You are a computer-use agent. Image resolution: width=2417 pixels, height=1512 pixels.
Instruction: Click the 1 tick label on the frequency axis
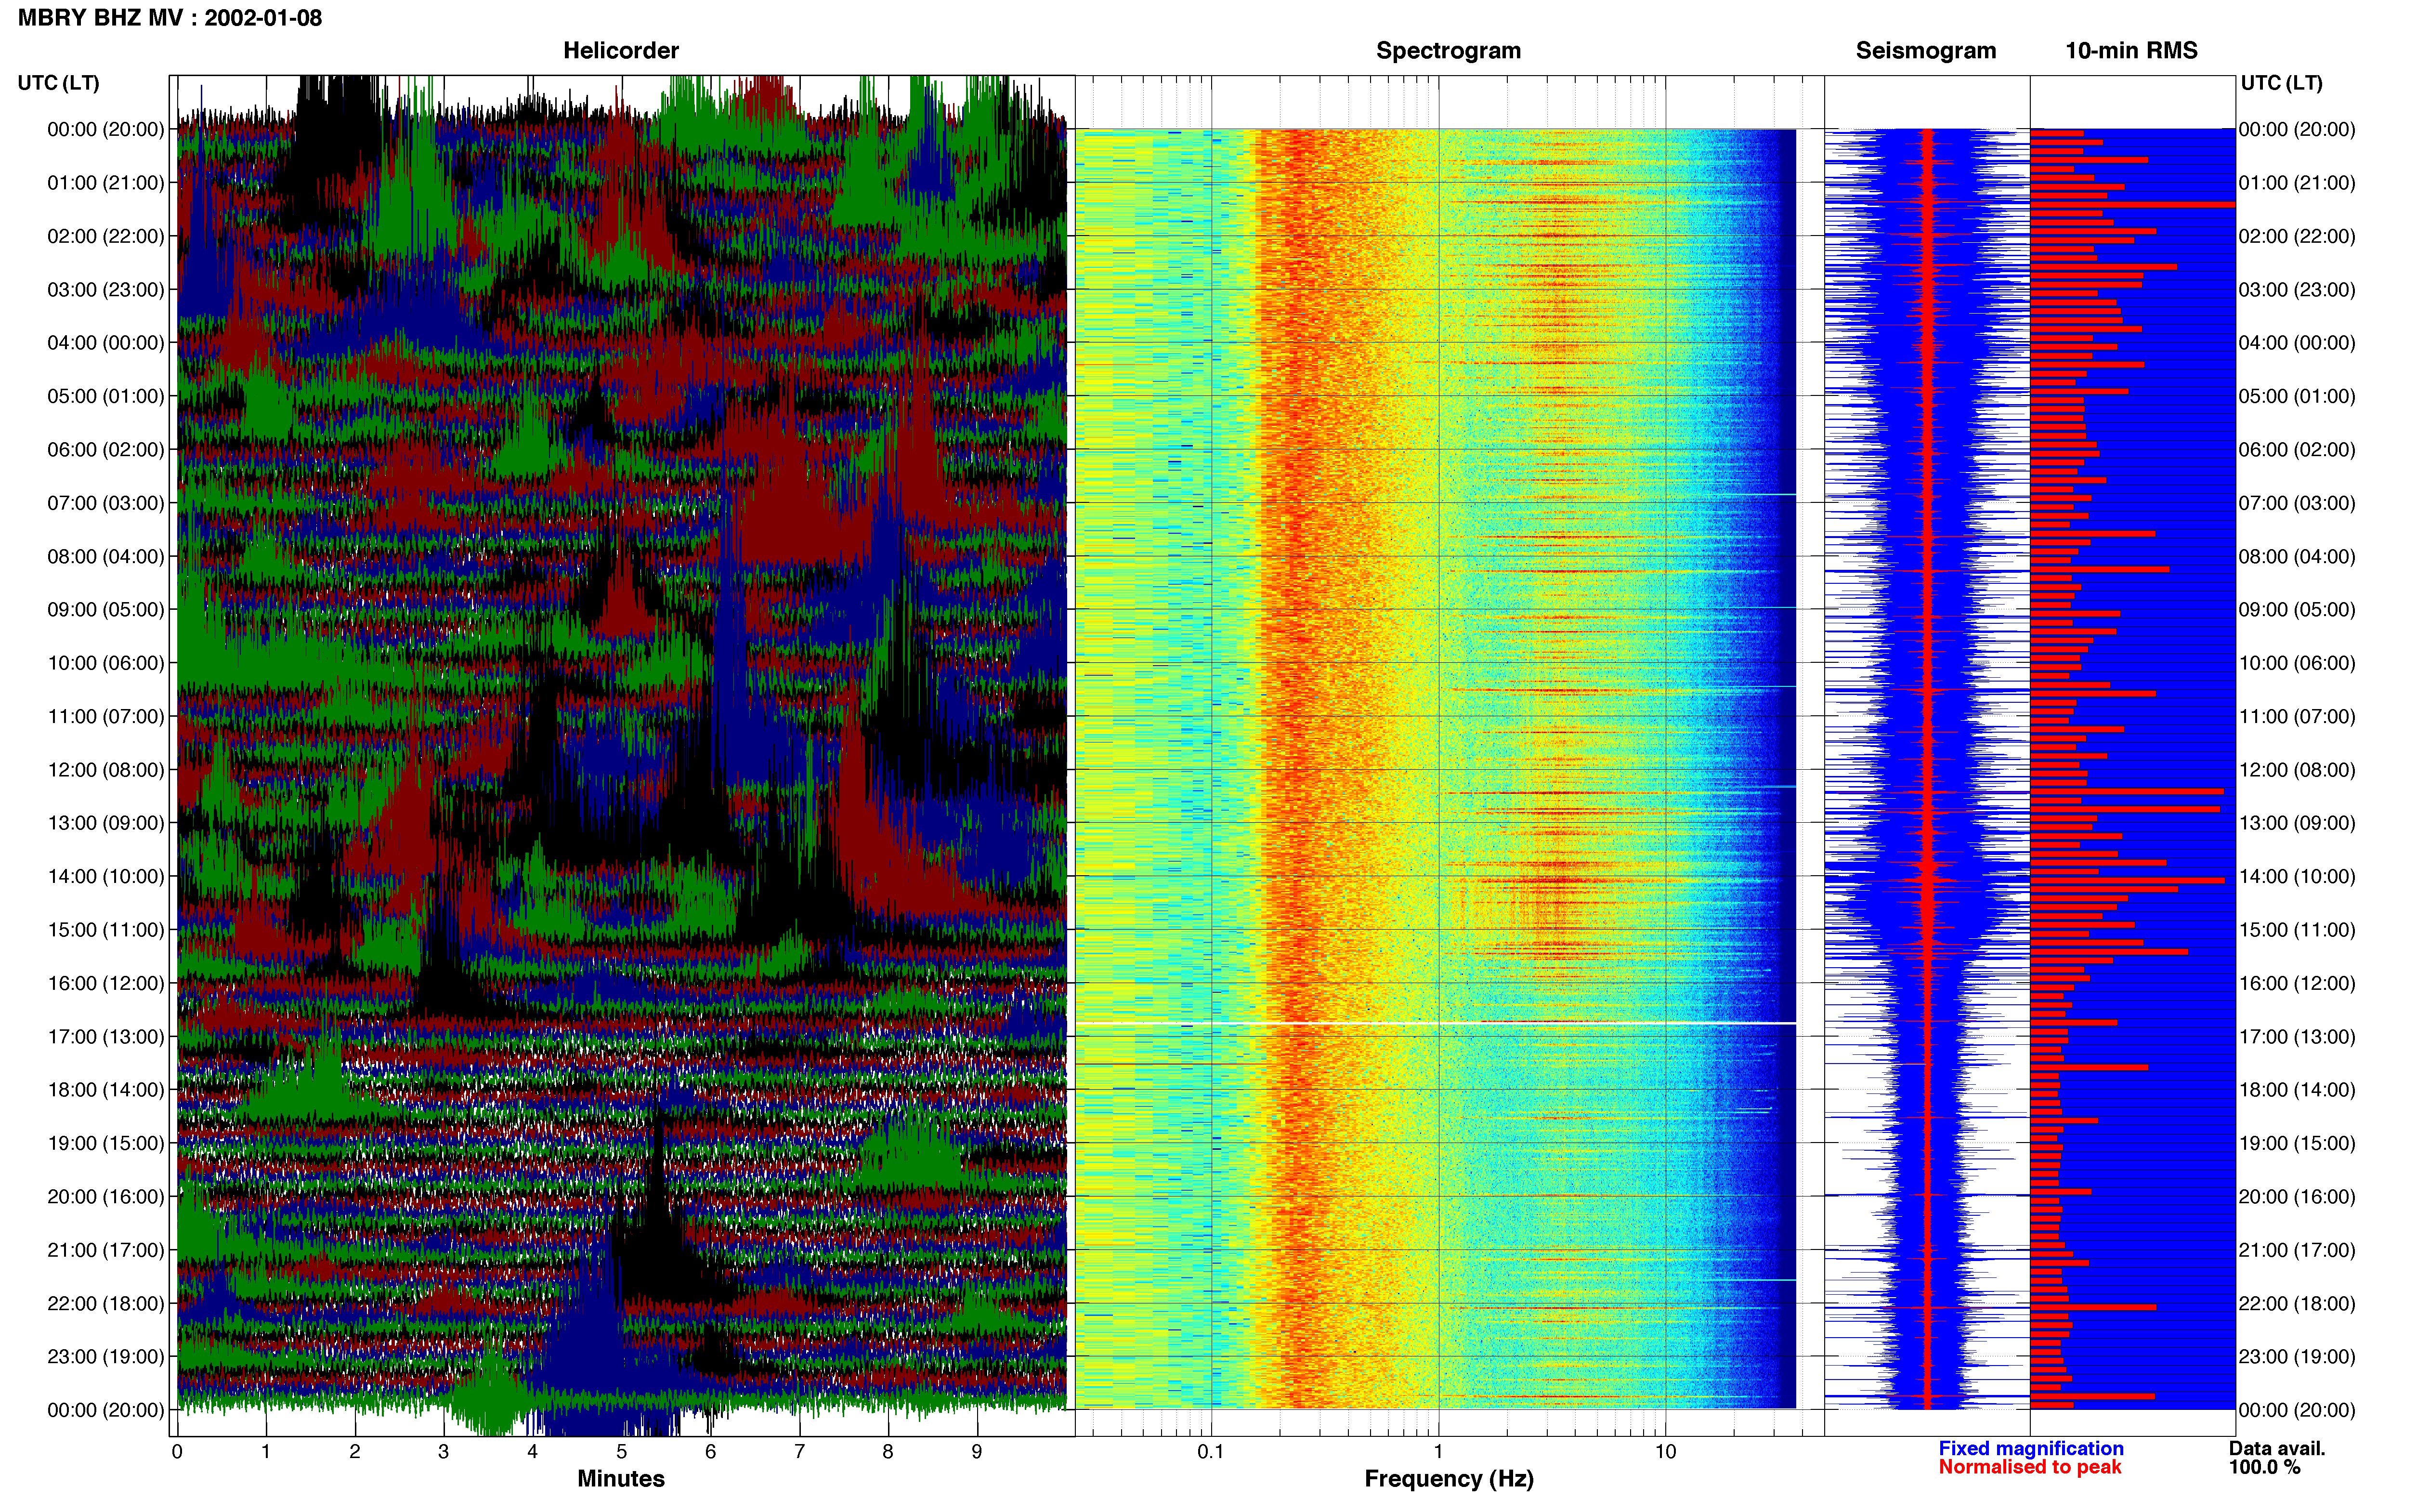[1438, 1451]
